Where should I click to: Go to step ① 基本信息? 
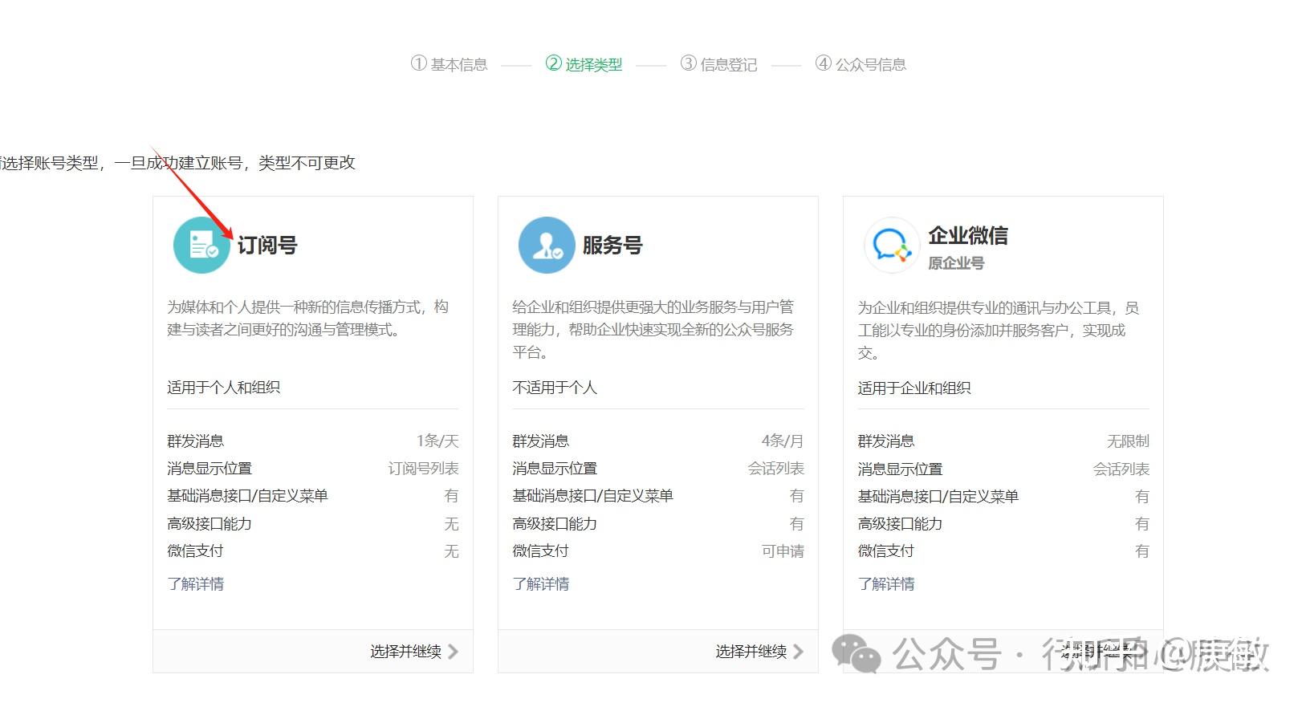pyautogui.click(x=449, y=64)
